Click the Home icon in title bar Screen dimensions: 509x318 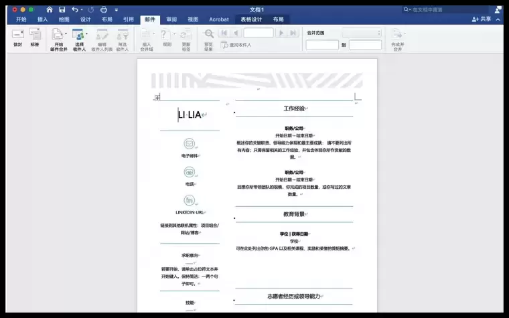point(50,10)
